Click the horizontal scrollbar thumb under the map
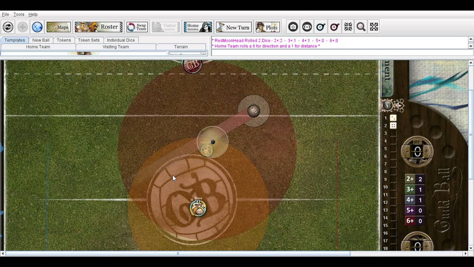 [178, 254]
